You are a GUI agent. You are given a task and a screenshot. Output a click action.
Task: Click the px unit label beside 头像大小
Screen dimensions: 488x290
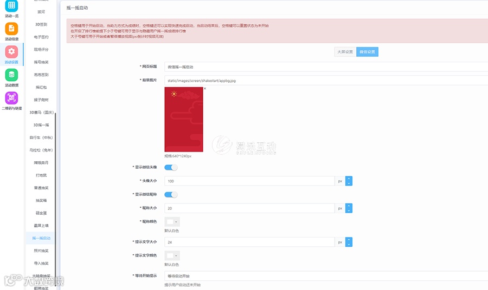tap(340, 181)
